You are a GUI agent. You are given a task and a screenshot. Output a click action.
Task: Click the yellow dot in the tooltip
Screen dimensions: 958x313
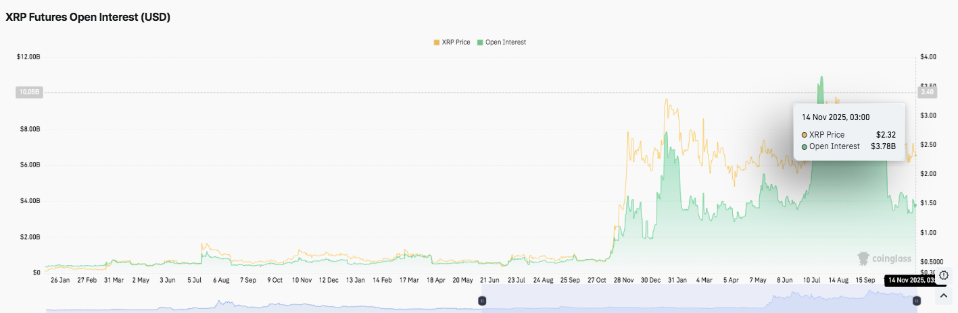[805, 135]
